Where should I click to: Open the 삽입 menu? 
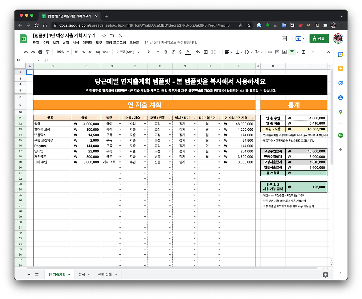(66, 42)
